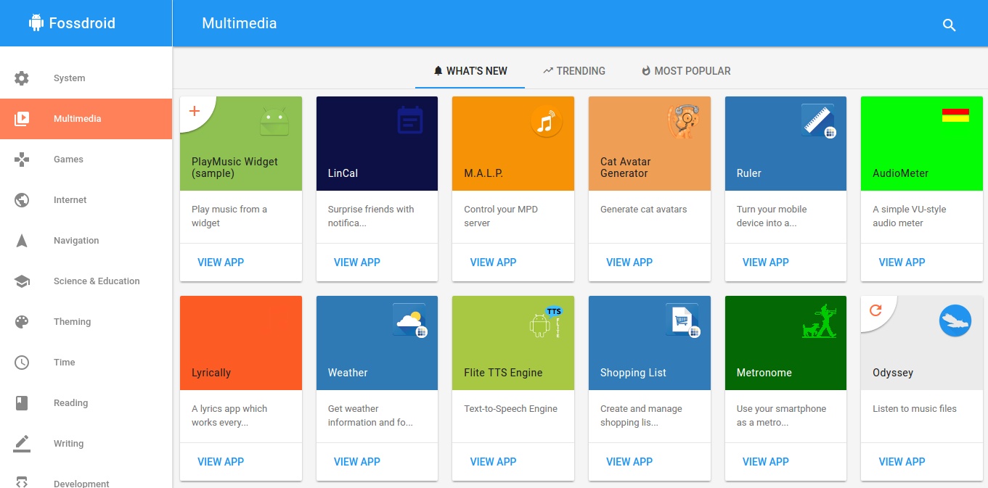Switch to the What's New tab

click(470, 71)
